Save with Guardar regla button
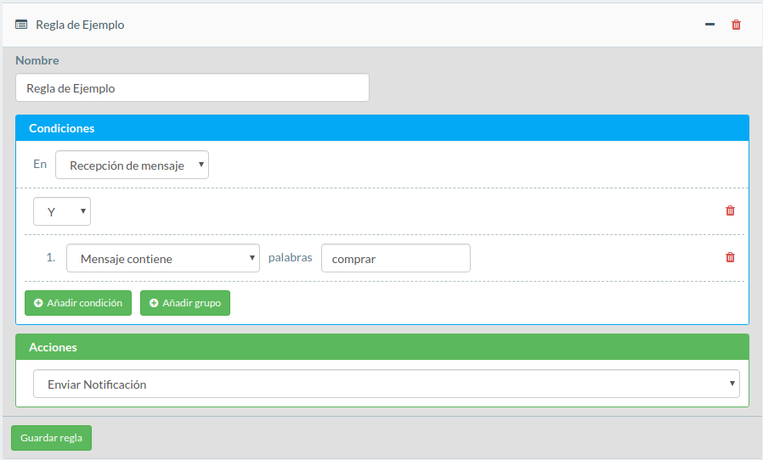Image resolution: width=763 pixels, height=460 pixels. point(51,438)
